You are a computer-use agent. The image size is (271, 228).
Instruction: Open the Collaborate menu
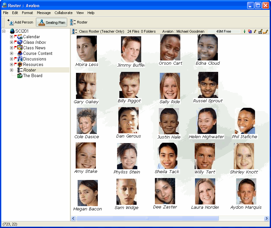(64, 13)
